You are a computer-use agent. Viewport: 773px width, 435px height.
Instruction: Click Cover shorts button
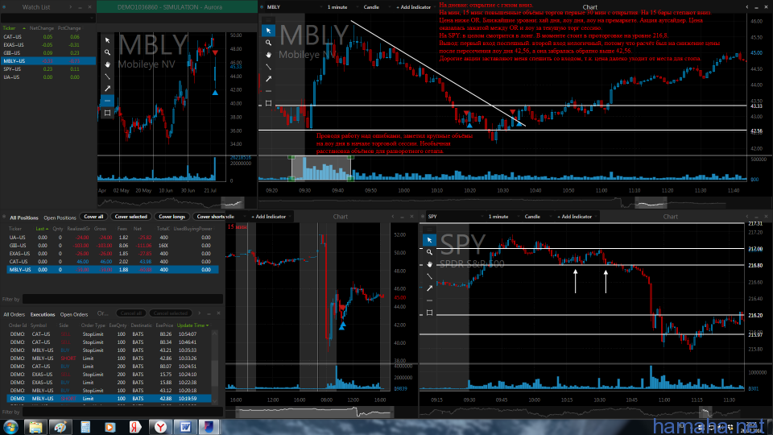(211, 217)
